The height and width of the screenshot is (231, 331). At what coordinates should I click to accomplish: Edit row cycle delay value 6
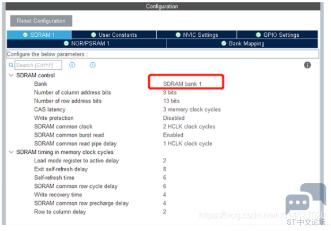(x=165, y=186)
